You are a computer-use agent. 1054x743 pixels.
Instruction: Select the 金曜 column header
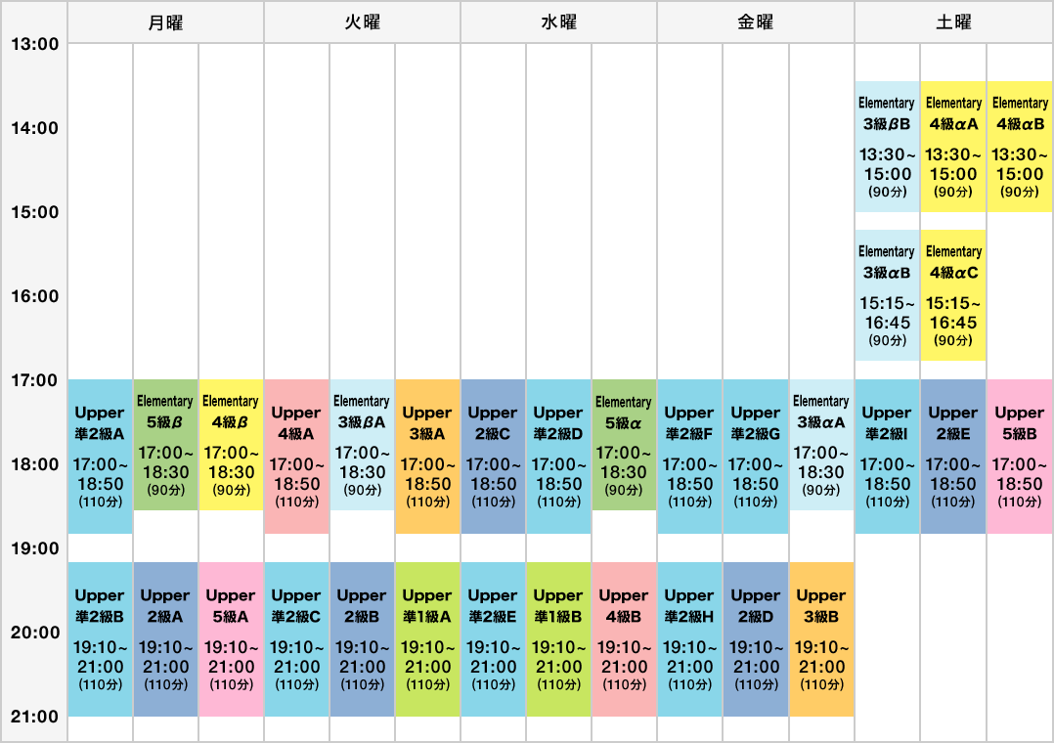tap(756, 22)
